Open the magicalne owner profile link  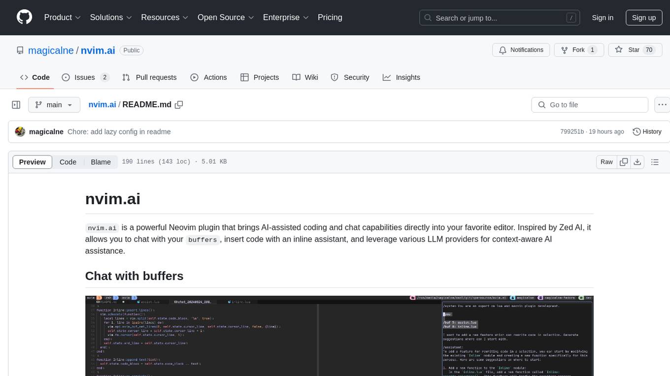coord(51,50)
